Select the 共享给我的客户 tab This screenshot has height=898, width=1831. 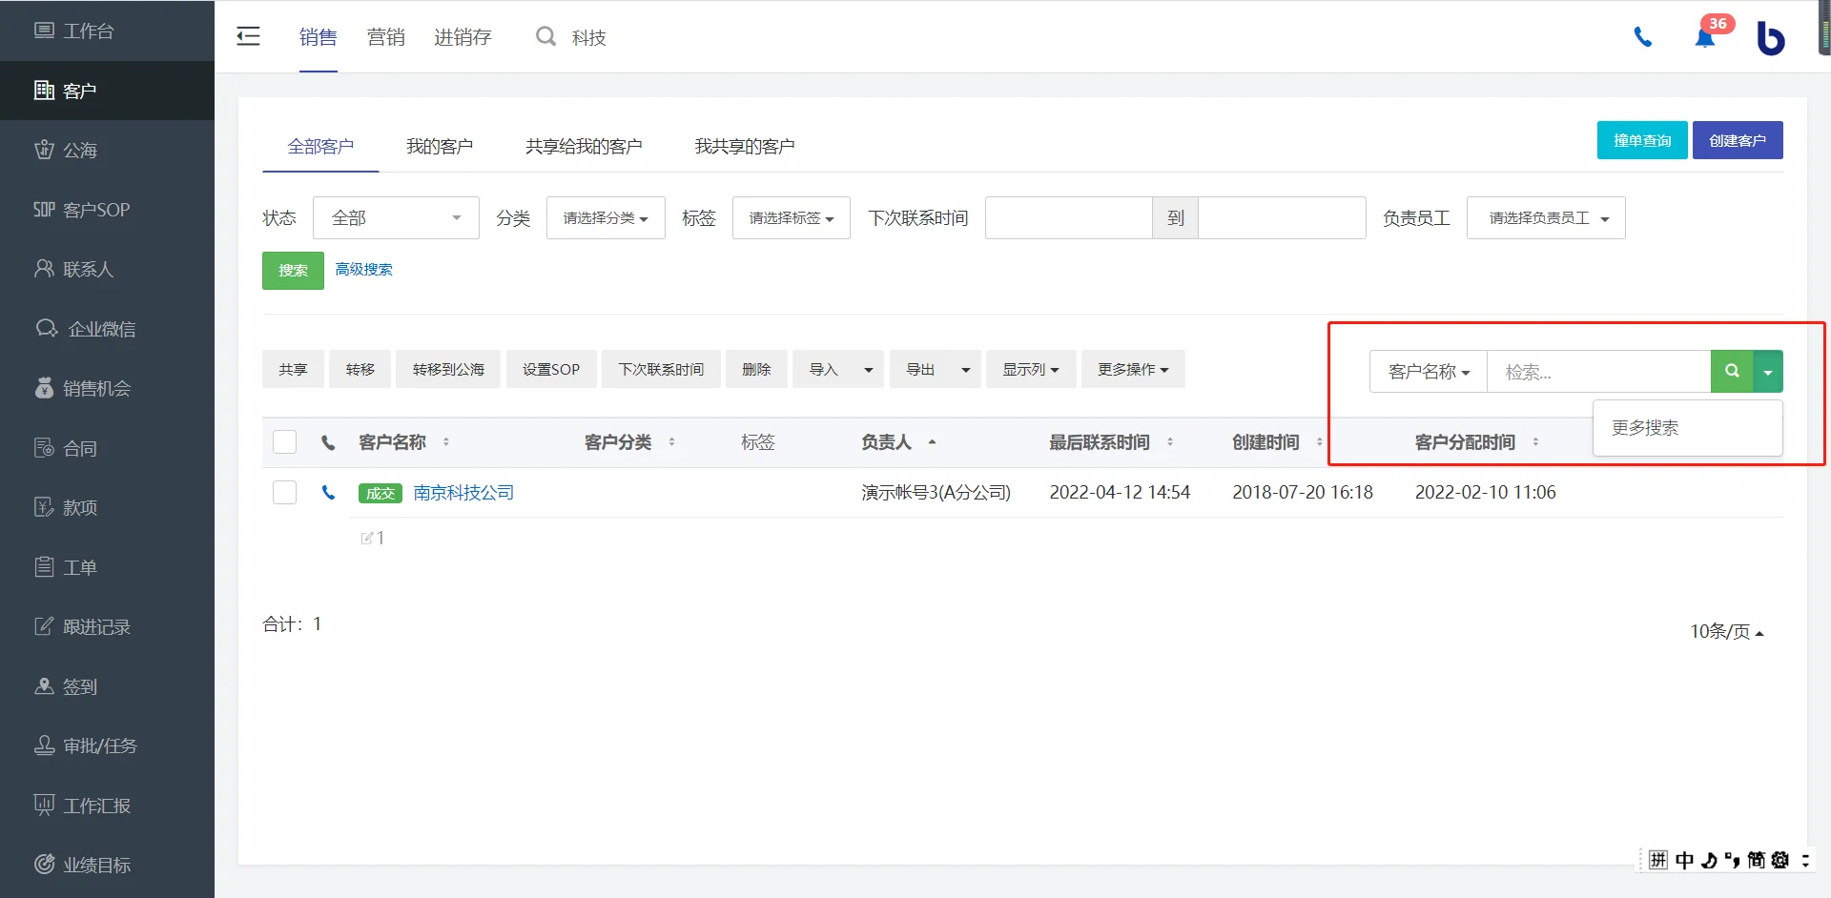point(584,147)
